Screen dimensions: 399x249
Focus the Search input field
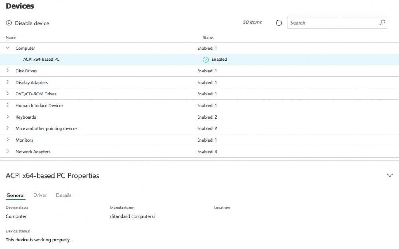pyautogui.click(x=338, y=23)
